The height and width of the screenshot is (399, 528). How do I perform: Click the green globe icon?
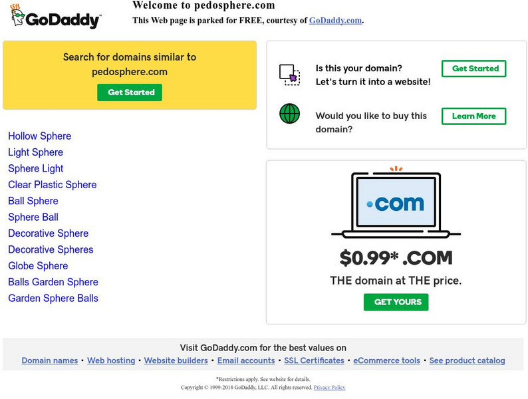coord(289,114)
